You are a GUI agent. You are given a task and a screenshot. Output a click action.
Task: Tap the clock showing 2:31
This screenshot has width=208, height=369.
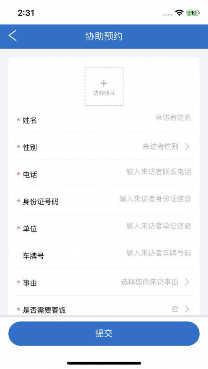[x=26, y=13]
